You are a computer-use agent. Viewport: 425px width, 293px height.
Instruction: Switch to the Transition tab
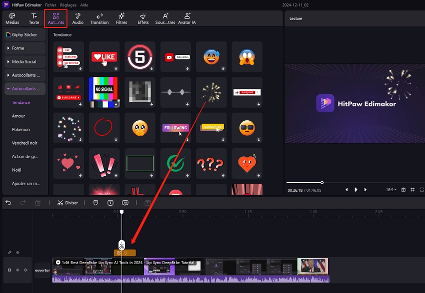click(x=99, y=18)
